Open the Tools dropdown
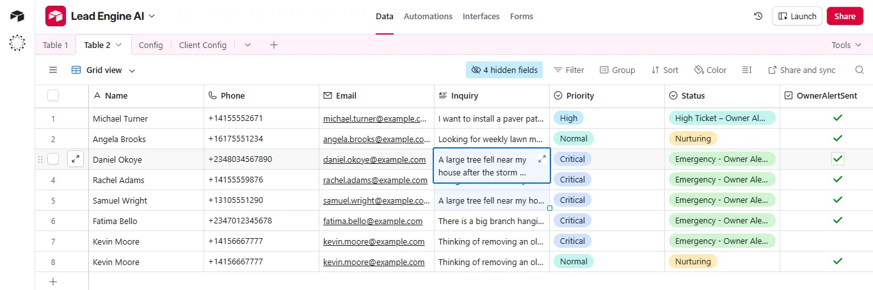The height and width of the screenshot is (290, 873). pos(847,45)
